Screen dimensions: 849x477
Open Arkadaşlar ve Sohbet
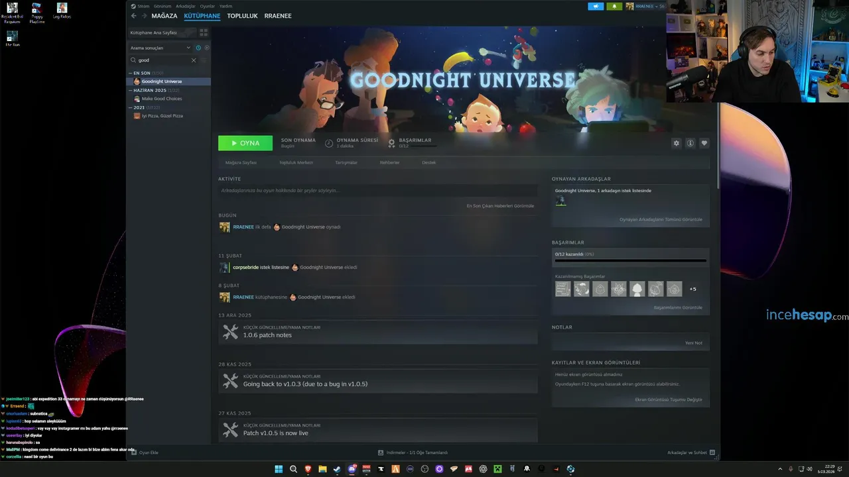(690, 452)
